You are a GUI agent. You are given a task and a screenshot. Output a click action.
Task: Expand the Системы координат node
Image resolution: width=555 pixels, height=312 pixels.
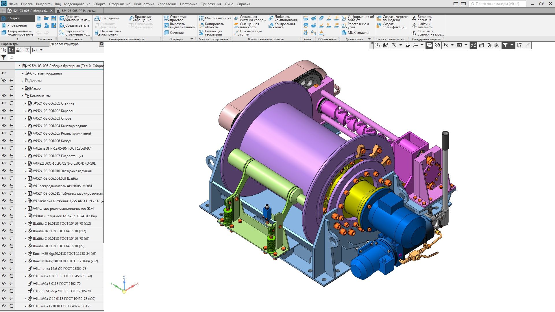click(x=23, y=73)
